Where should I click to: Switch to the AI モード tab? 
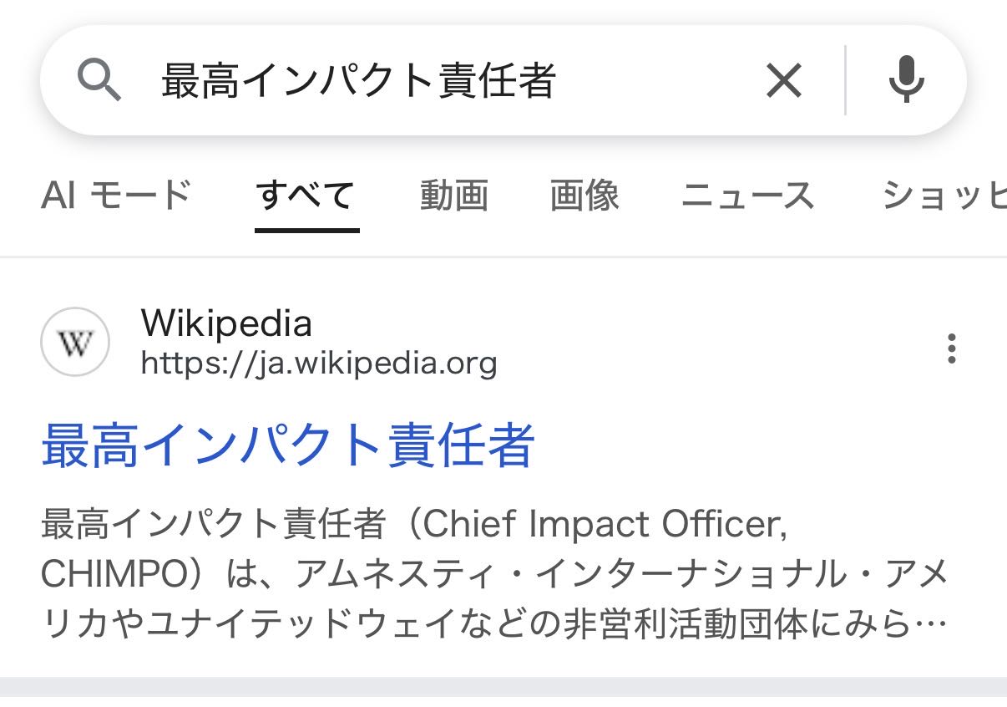click(116, 196)
